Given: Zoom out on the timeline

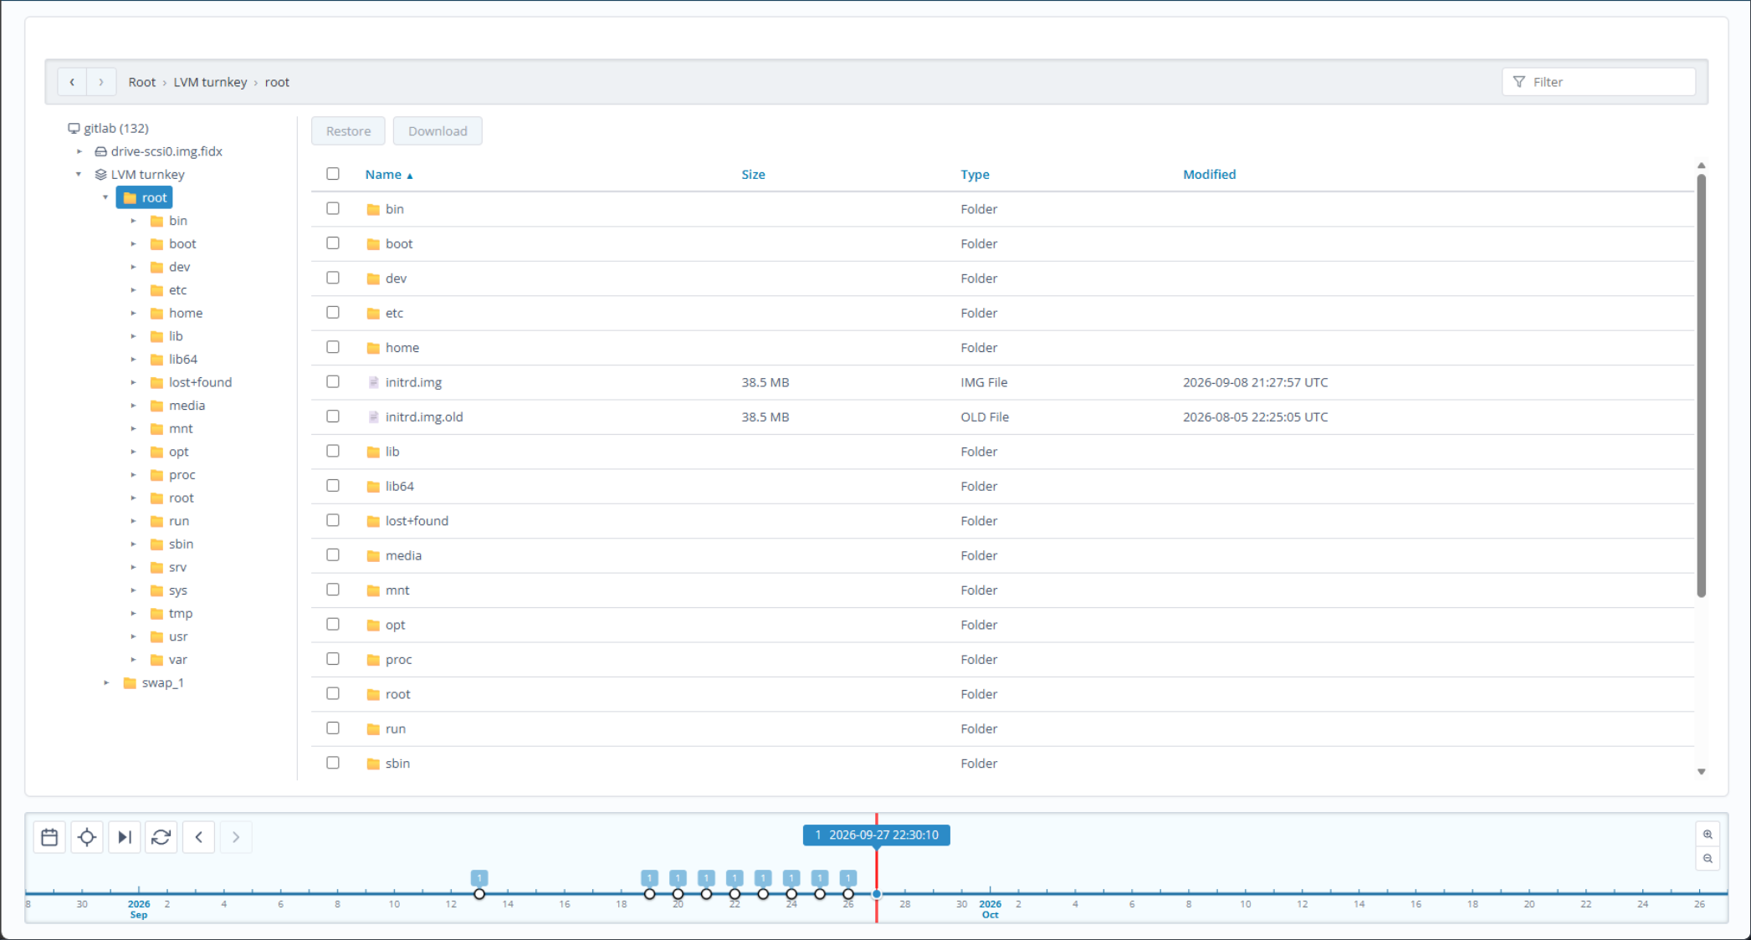Looking at the screenshot, I should 1707,859.
